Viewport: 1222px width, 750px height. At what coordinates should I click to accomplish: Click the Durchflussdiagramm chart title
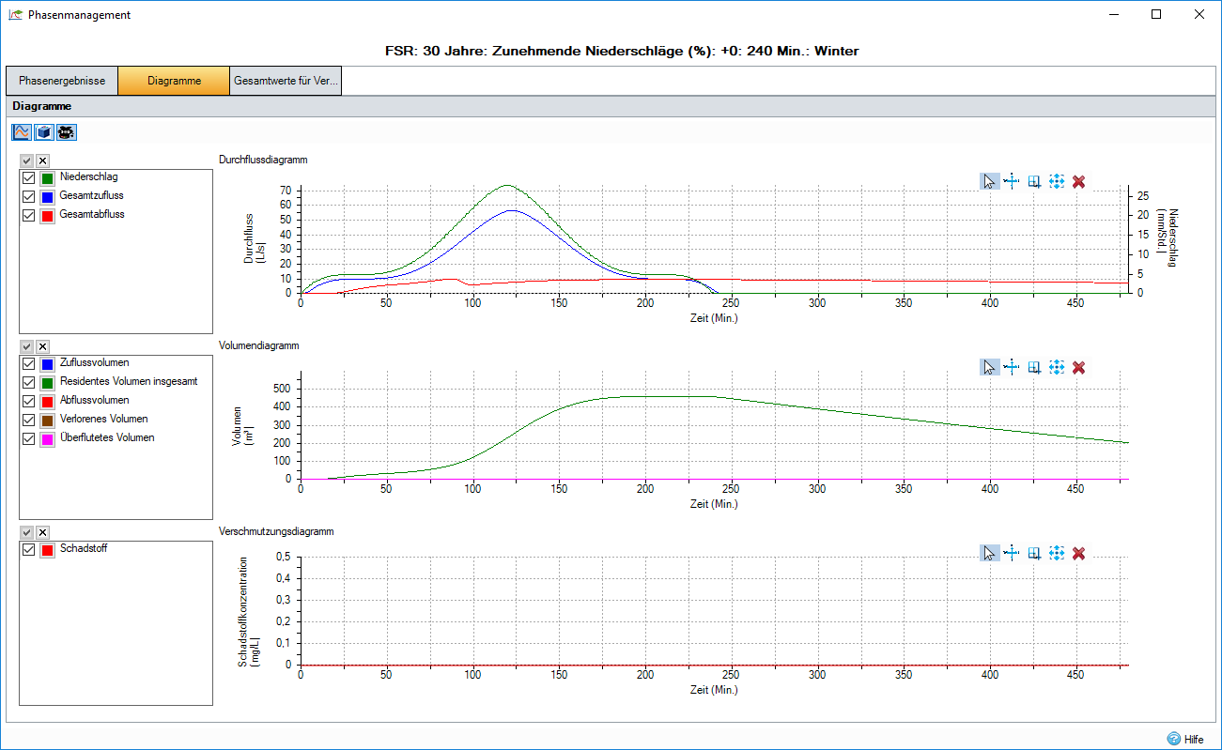coord(263,160)
